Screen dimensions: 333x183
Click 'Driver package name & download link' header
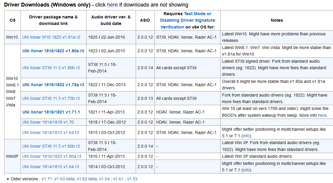point(53,20)
